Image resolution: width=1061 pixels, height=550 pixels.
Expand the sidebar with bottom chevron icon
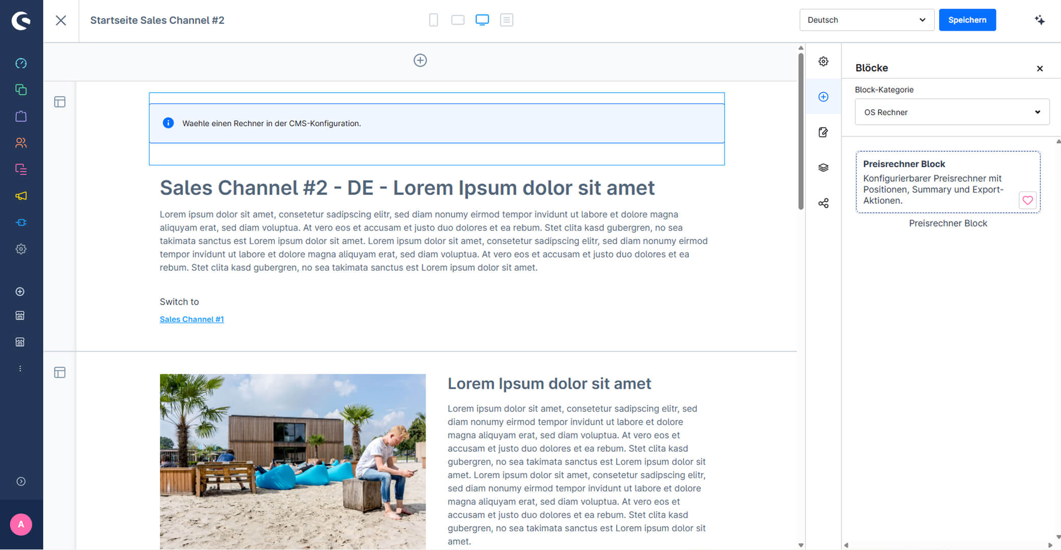pyautogui.click(x=21, y=481)
